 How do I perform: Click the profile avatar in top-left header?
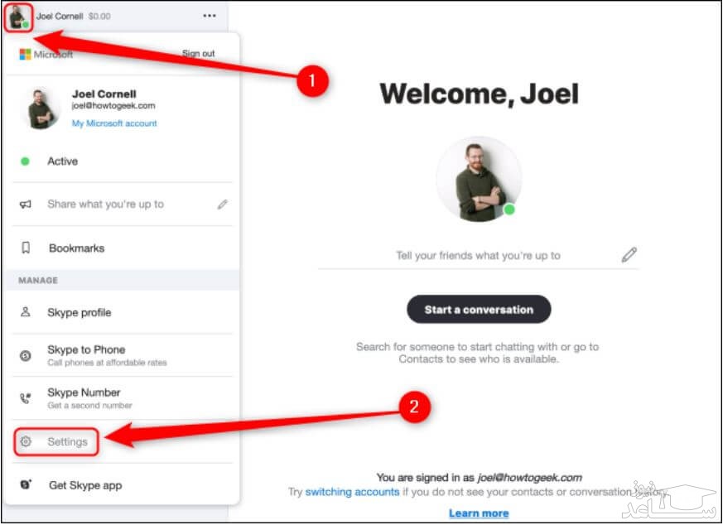18,17
